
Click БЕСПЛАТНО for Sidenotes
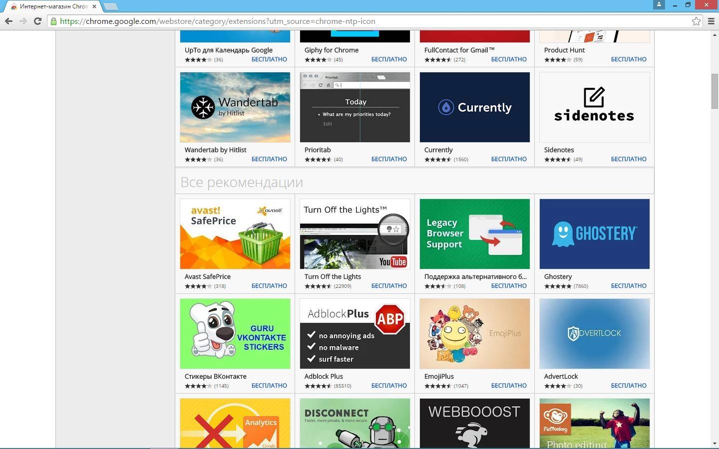629,159
